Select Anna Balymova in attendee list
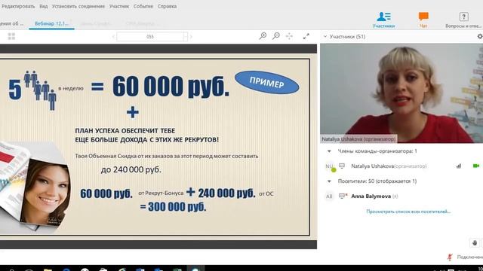This screenshot has height=271, width=483. 374,196
